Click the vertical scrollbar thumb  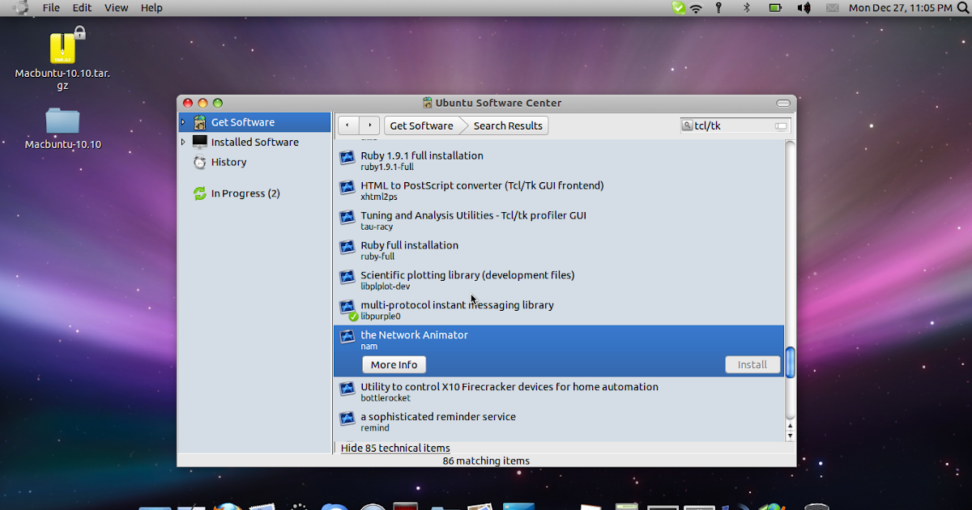[x=790, y=362]
